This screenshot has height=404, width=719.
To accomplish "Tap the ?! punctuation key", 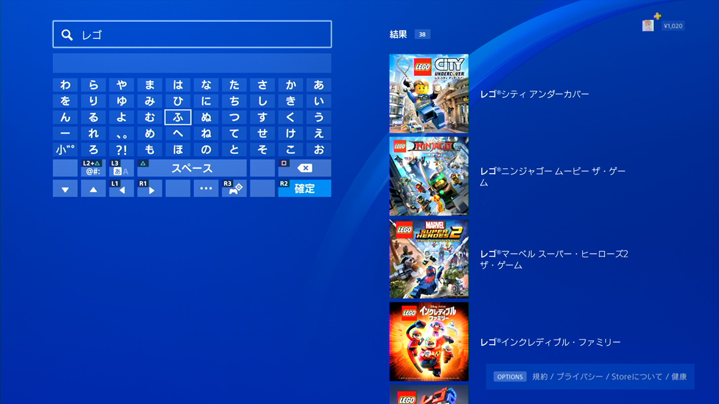I will (122, 150).
